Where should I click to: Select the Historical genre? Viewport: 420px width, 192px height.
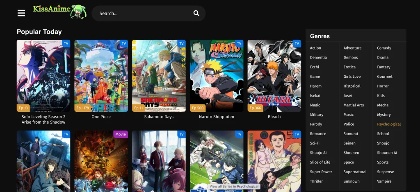tap(352, 86)
